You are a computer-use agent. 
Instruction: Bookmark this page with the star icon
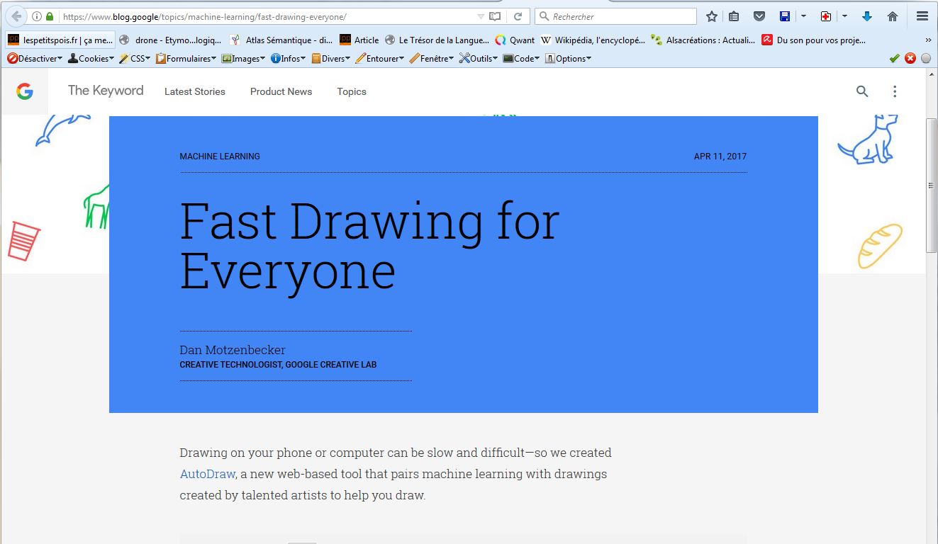(x=712, y=16)
